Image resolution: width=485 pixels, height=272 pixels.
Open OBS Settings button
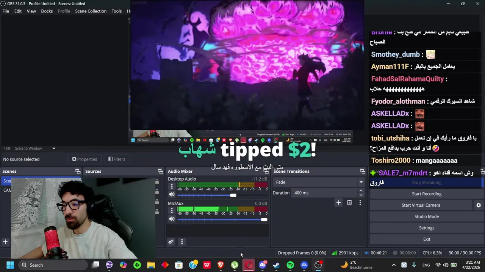[x=426, y=228]
